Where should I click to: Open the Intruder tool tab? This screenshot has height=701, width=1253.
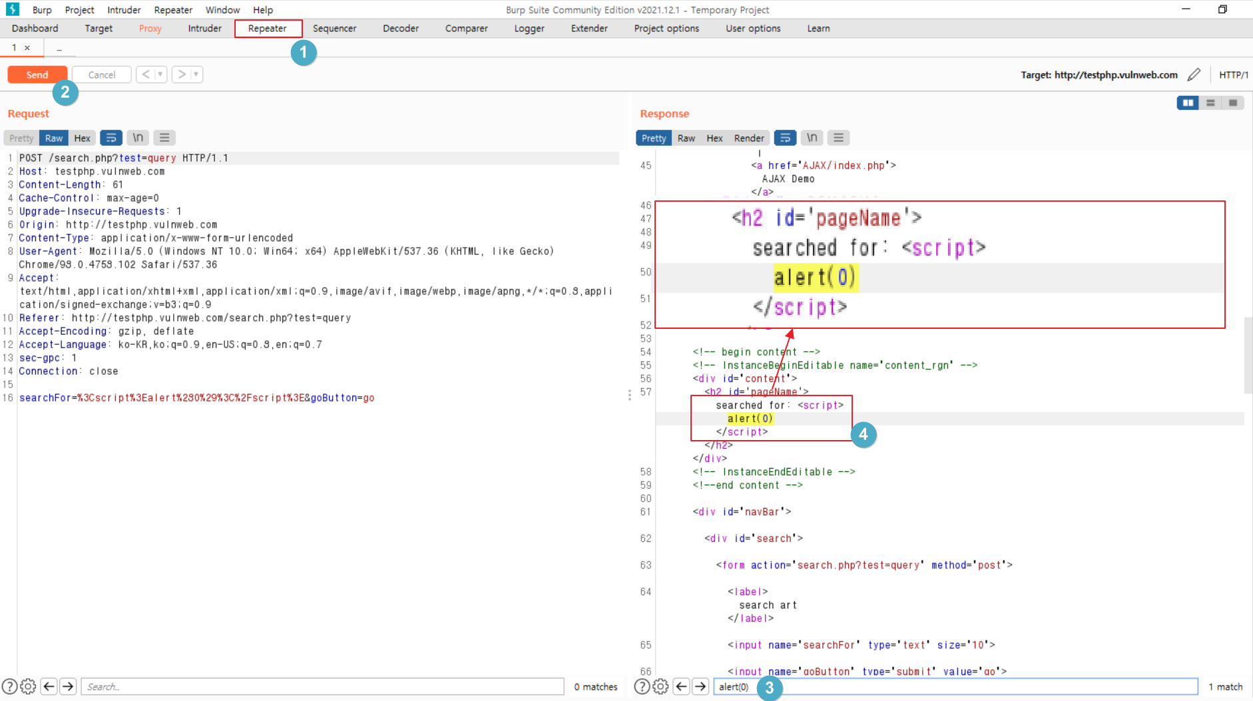(205, 29)
